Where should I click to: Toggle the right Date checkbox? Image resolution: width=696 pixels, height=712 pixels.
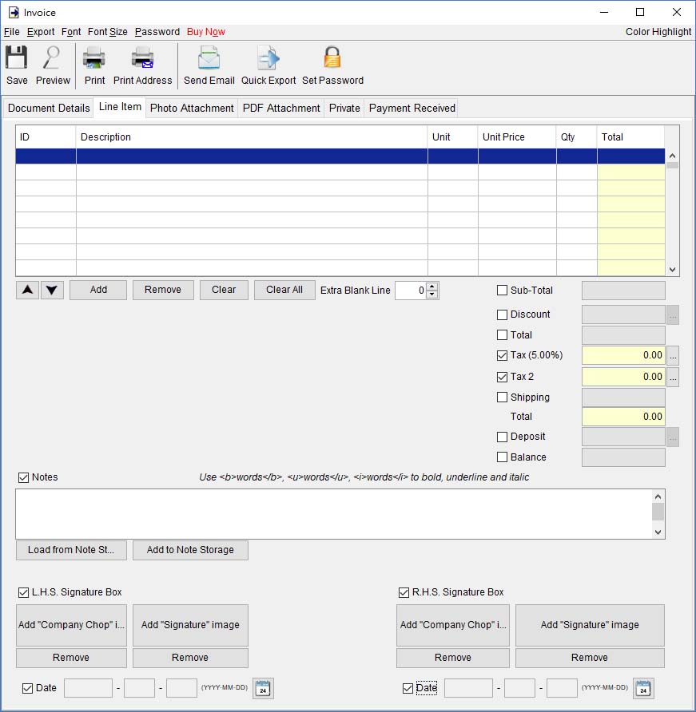coord(408,688)
